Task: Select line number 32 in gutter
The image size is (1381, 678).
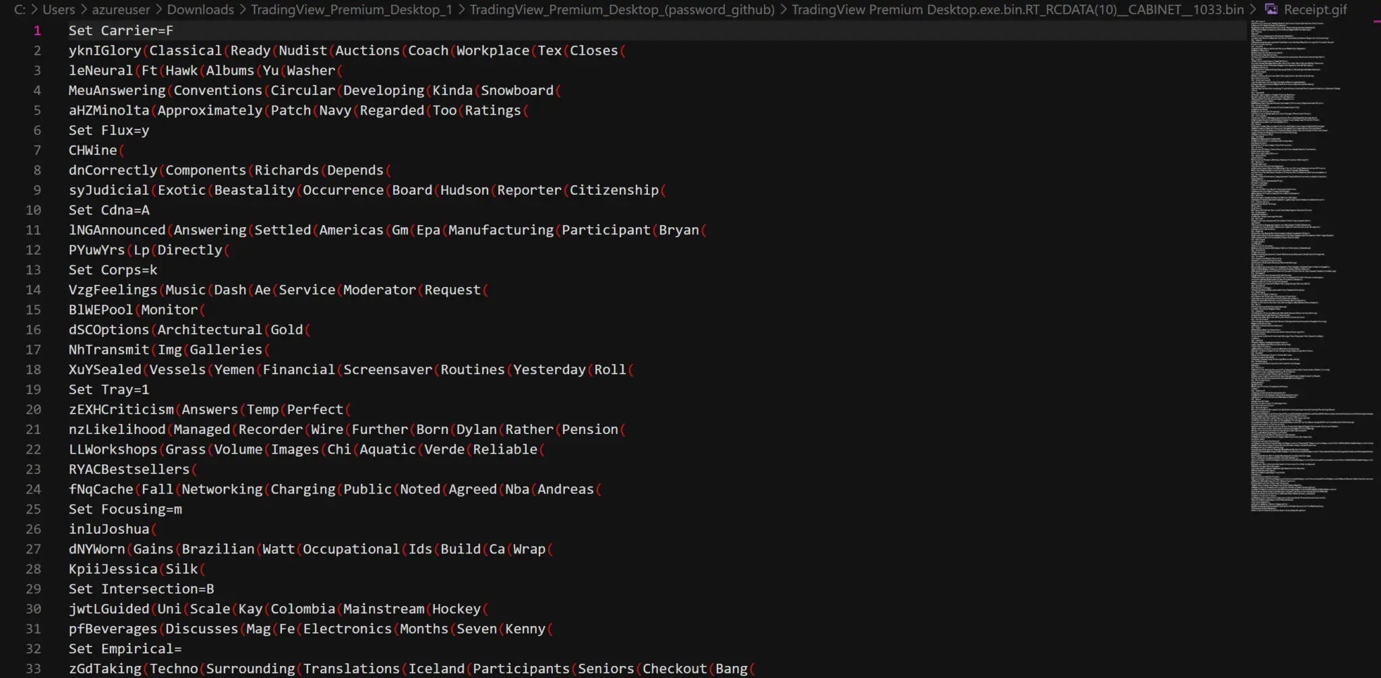Action: pos(34,649)
